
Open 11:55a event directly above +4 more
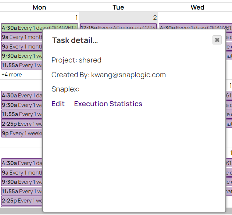(x=22, y=65)
